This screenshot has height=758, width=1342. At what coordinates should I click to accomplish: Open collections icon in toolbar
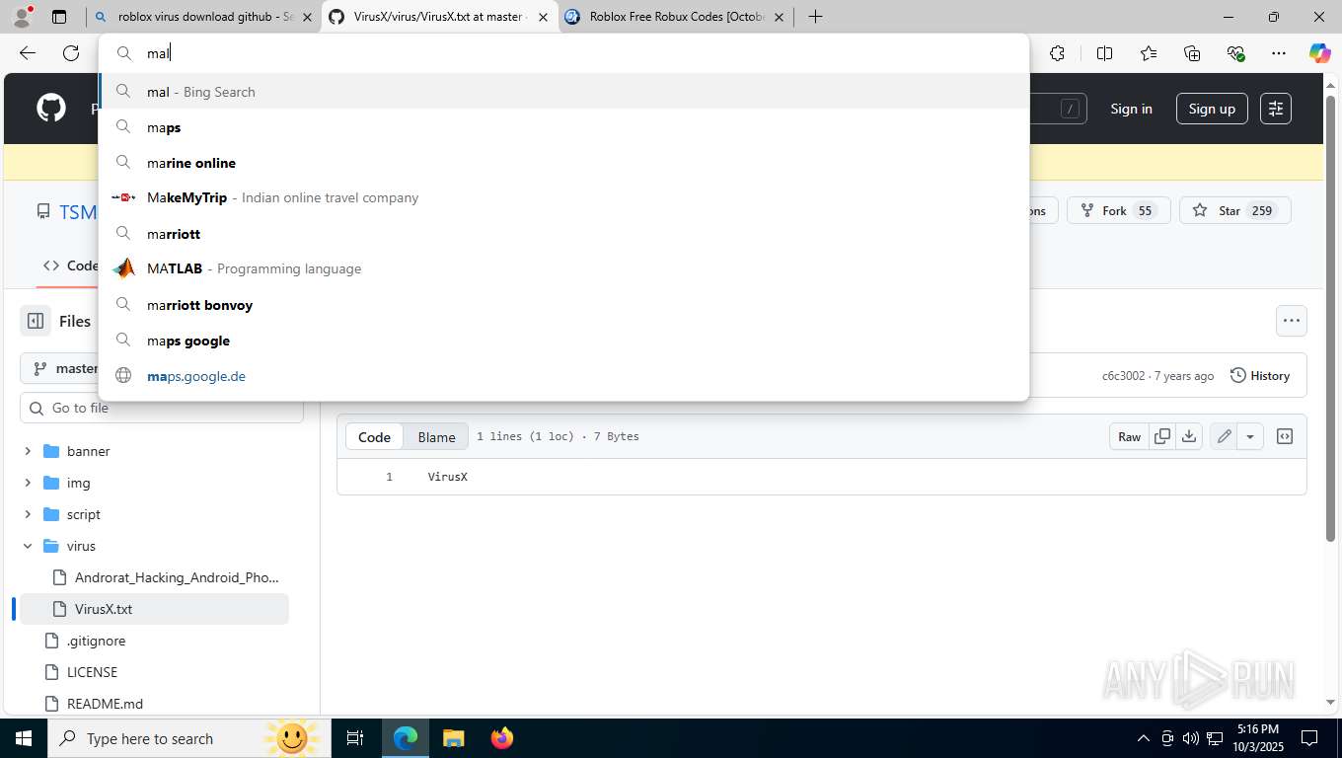1192,53
